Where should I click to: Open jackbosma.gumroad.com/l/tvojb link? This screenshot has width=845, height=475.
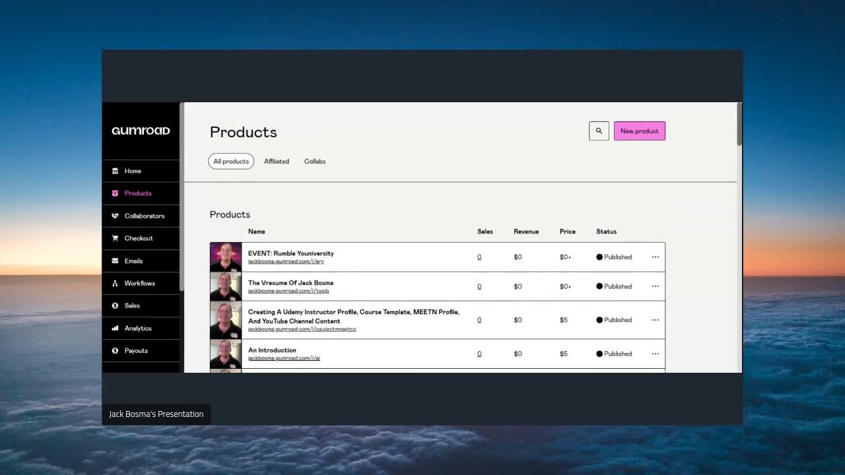(x=288, y=291)
